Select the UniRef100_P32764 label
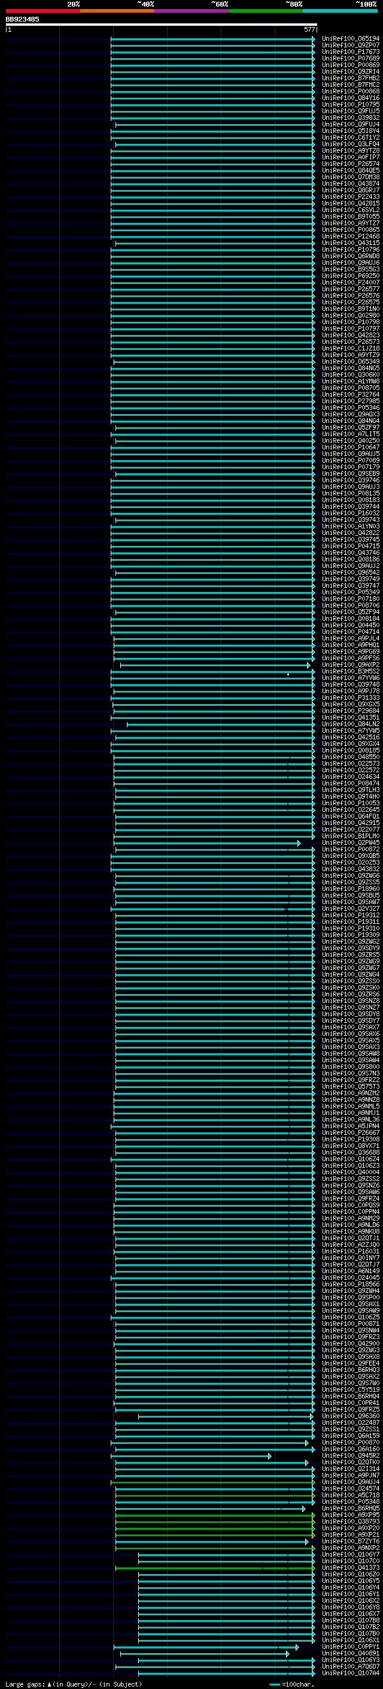 click(x=351, y=395)
